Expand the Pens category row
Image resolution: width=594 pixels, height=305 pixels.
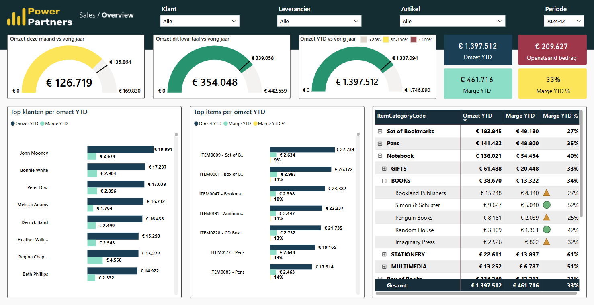coord(380,143)
